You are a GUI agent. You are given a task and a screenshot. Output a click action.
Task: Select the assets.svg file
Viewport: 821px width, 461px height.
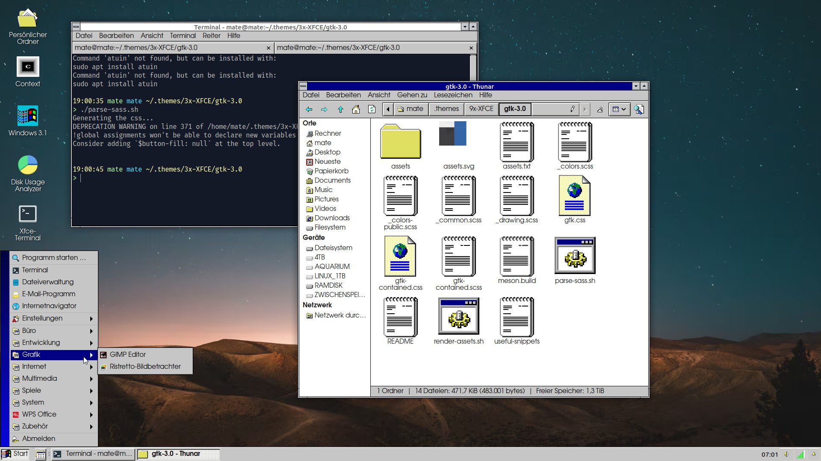coord(453,134)
